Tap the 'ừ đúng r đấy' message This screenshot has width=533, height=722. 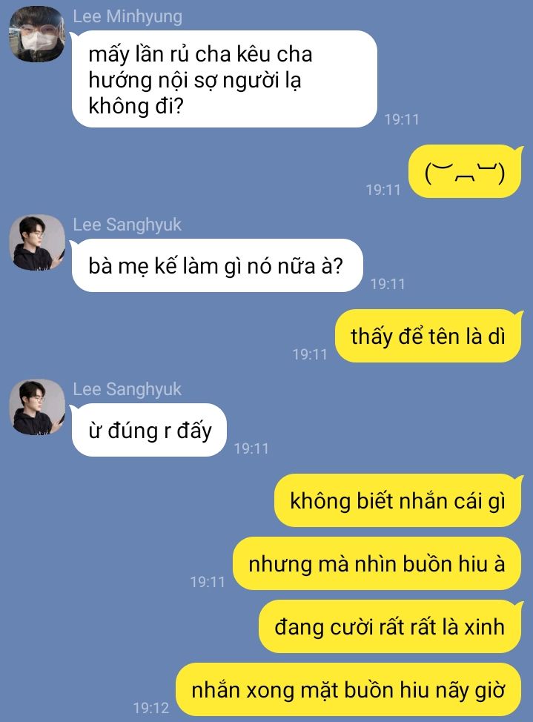click(149, 430)
